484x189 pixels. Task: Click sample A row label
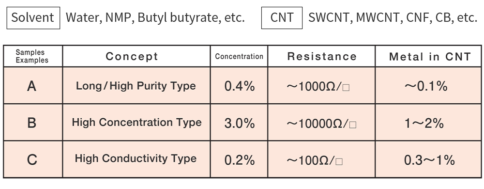coord(33,86)
